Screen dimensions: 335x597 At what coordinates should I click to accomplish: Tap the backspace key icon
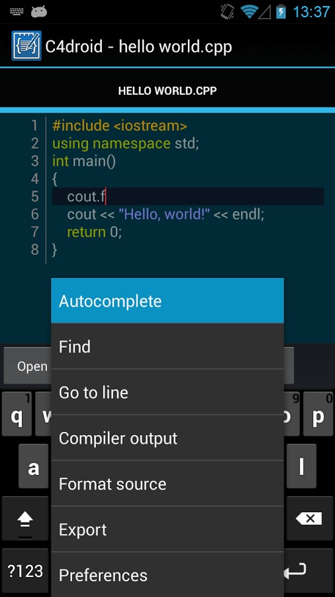pos(310,519)
